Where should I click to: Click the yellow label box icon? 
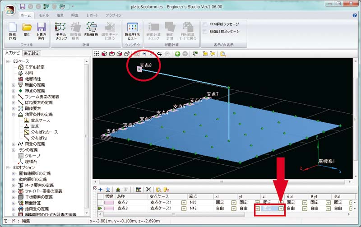[205, 54]
